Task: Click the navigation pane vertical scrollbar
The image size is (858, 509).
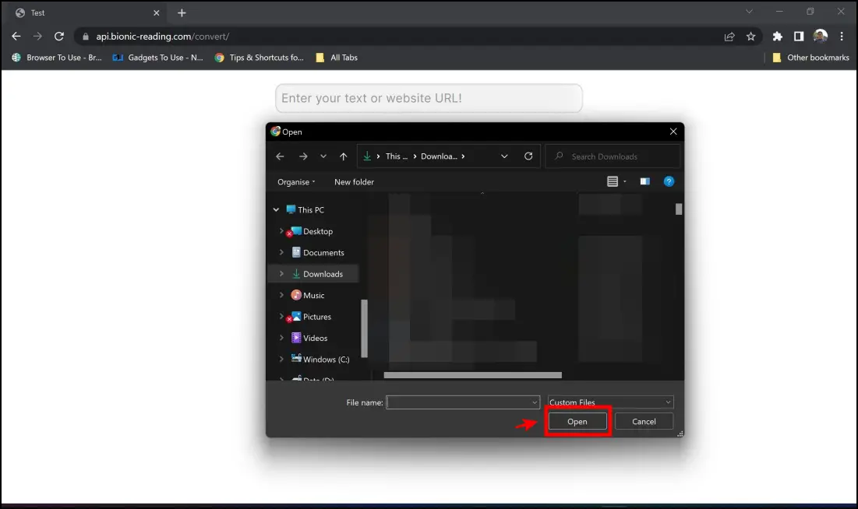Action: coord(365,328)
